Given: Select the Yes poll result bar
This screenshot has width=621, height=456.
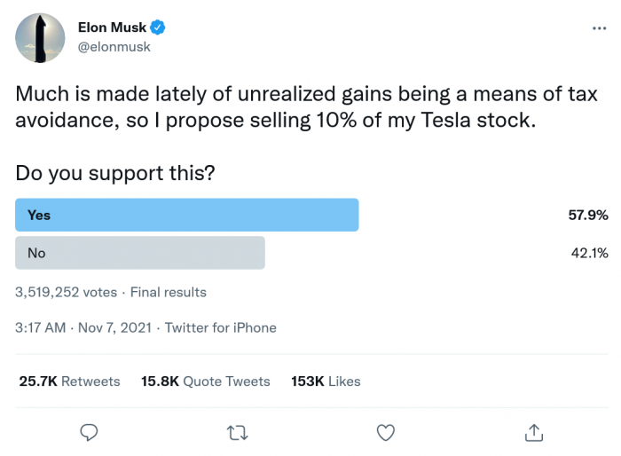Looking at the screenshot, I should 187,215.
